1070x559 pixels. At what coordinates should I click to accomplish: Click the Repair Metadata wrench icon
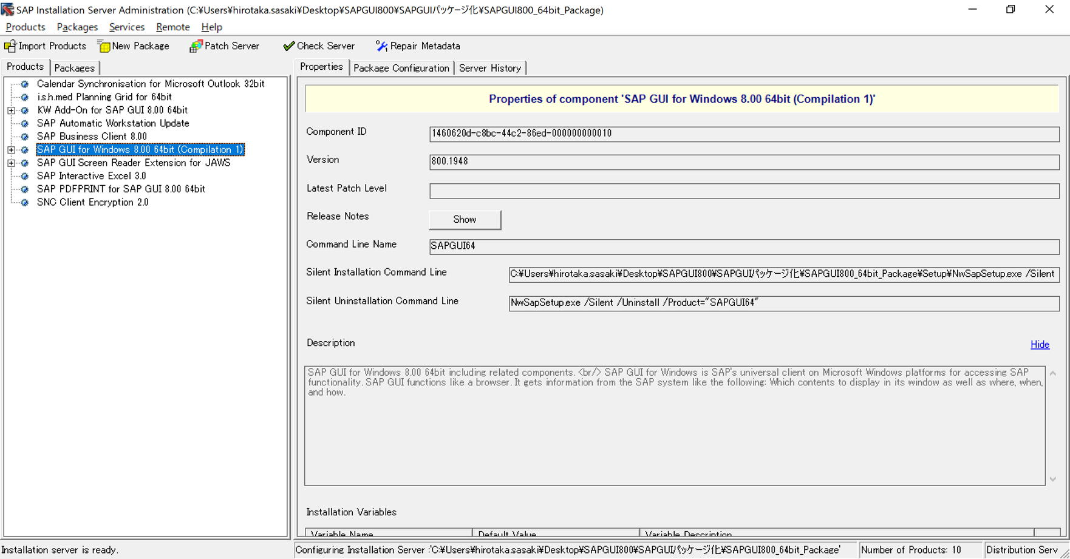point(381,46)
